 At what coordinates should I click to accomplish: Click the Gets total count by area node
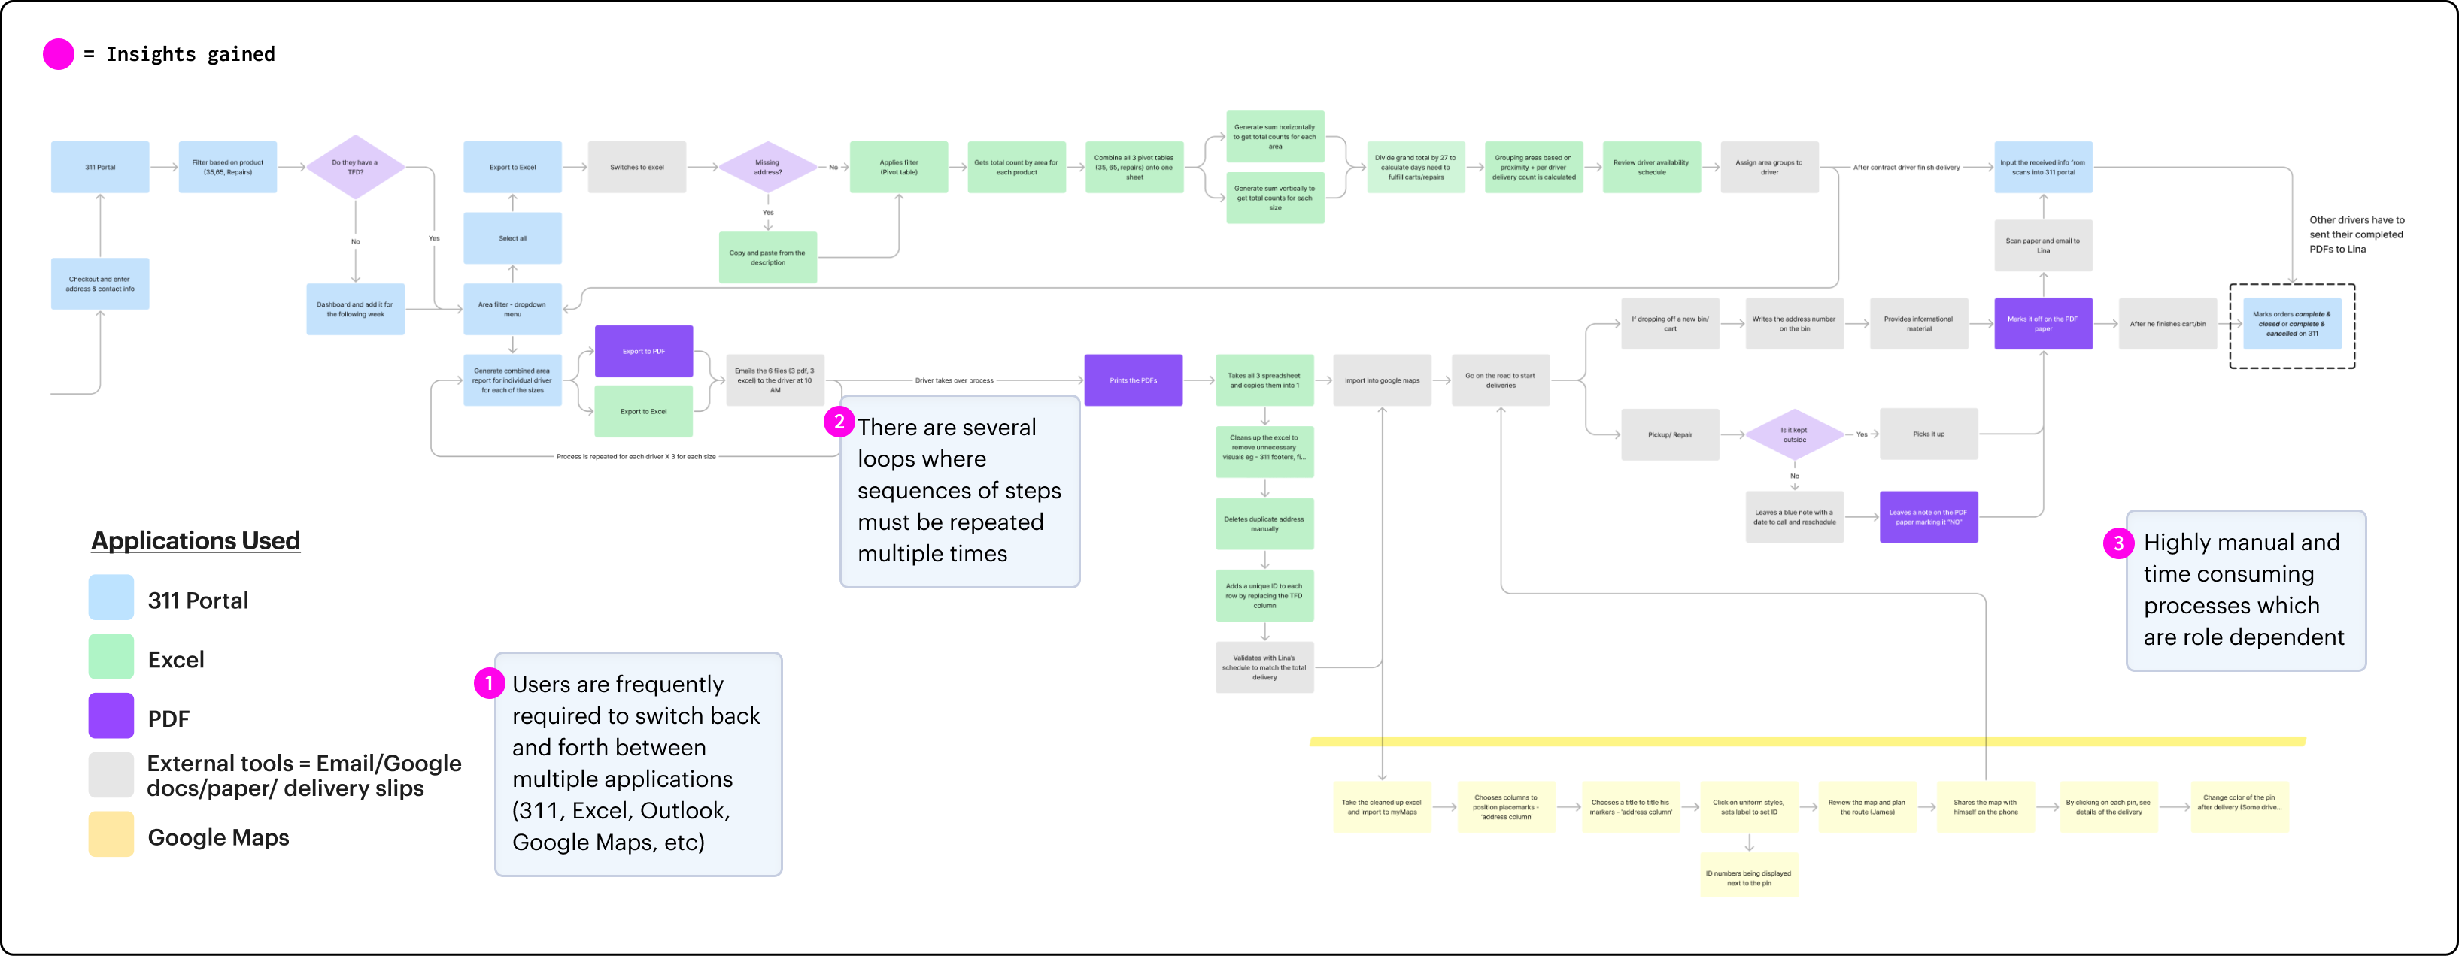pyautogui.click(x=1015, y=167)
